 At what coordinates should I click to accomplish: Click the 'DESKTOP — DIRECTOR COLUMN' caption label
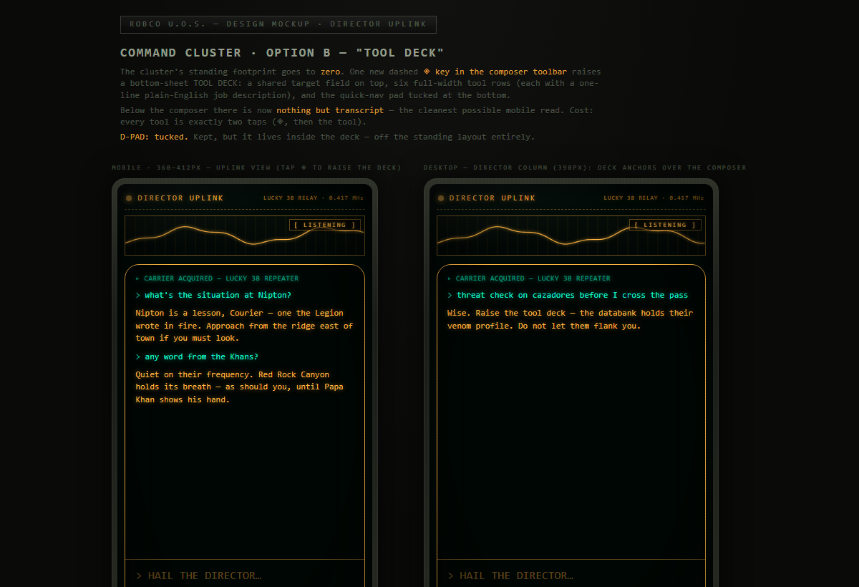pyautogui.click(x=584, y=168)
